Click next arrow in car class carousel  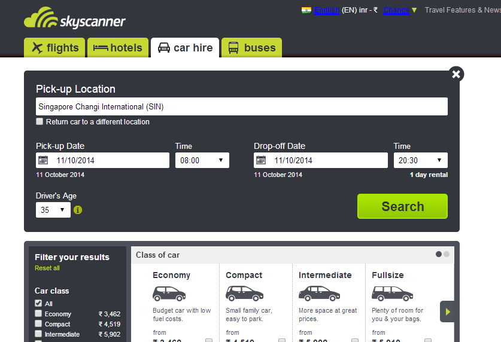pyautogui.click(x=447, y=312)
